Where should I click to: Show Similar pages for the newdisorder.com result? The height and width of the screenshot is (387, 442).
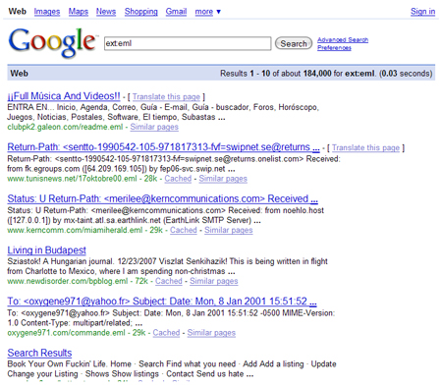(x=214, y=281)
